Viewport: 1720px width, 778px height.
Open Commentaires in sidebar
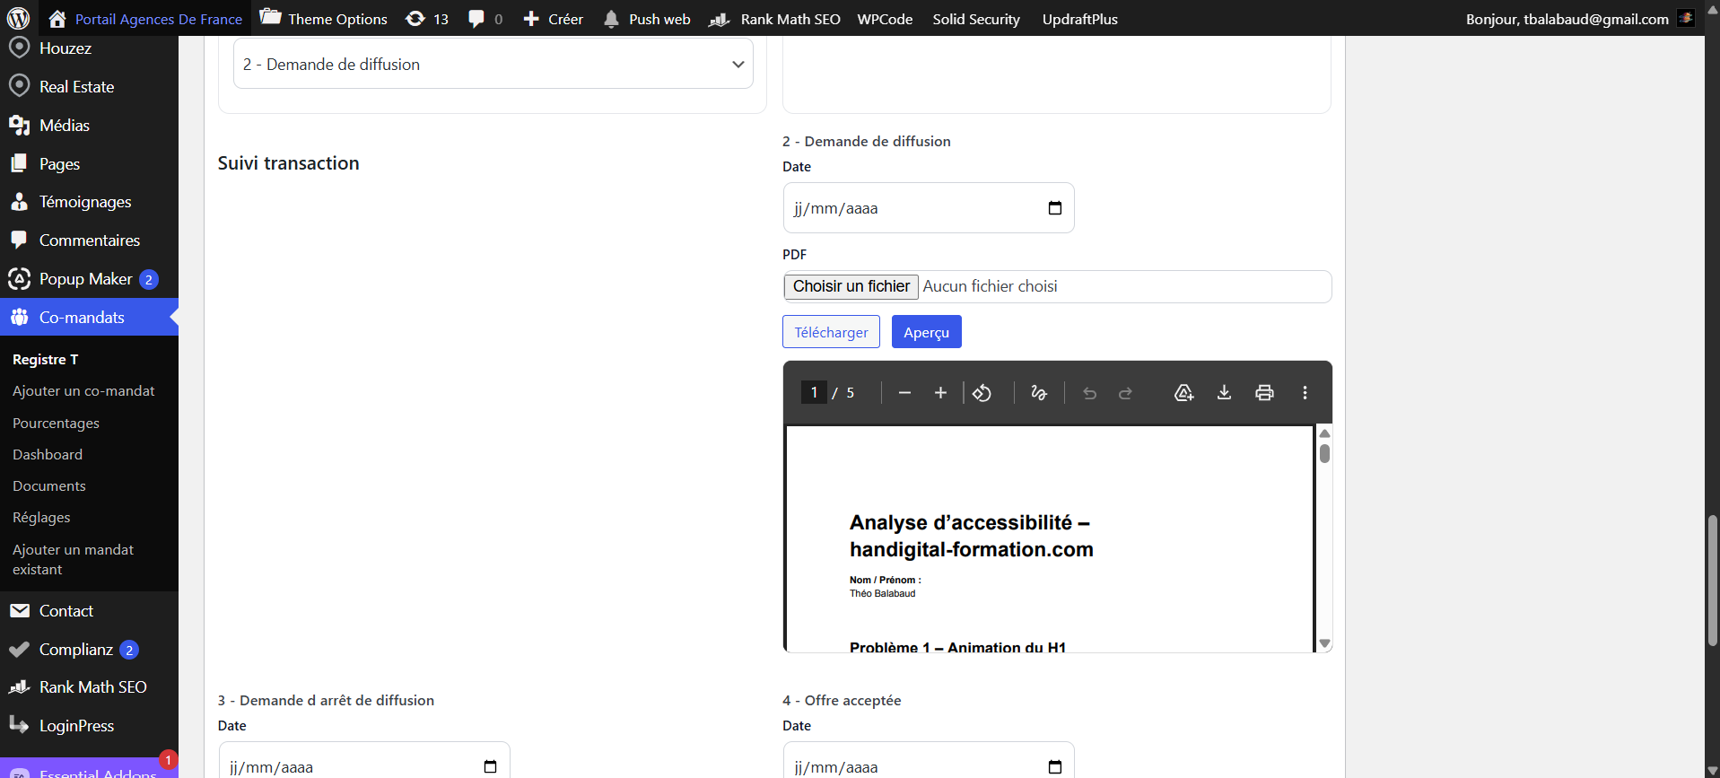point(89,240)
